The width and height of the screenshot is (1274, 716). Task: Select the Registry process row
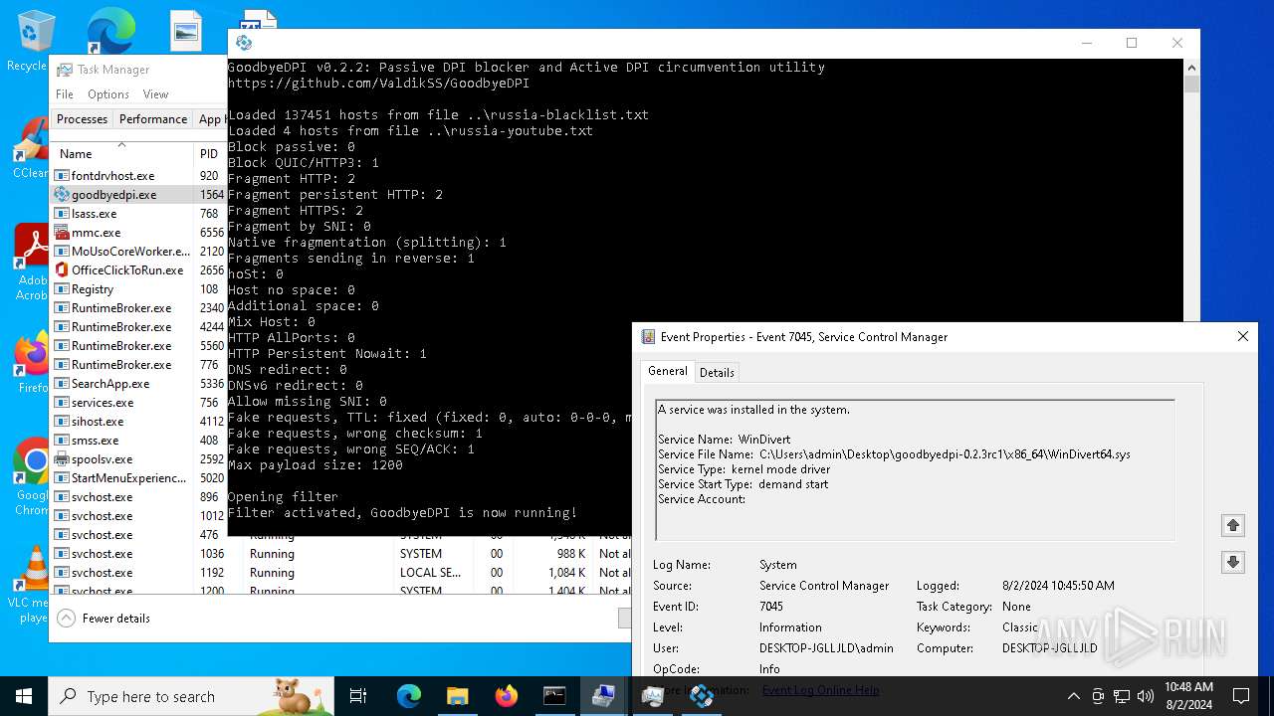(138, 289)
